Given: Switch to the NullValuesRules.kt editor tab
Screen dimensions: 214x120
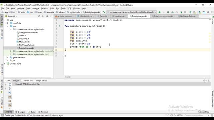Looking at the screenshot, I should (188, 16).
